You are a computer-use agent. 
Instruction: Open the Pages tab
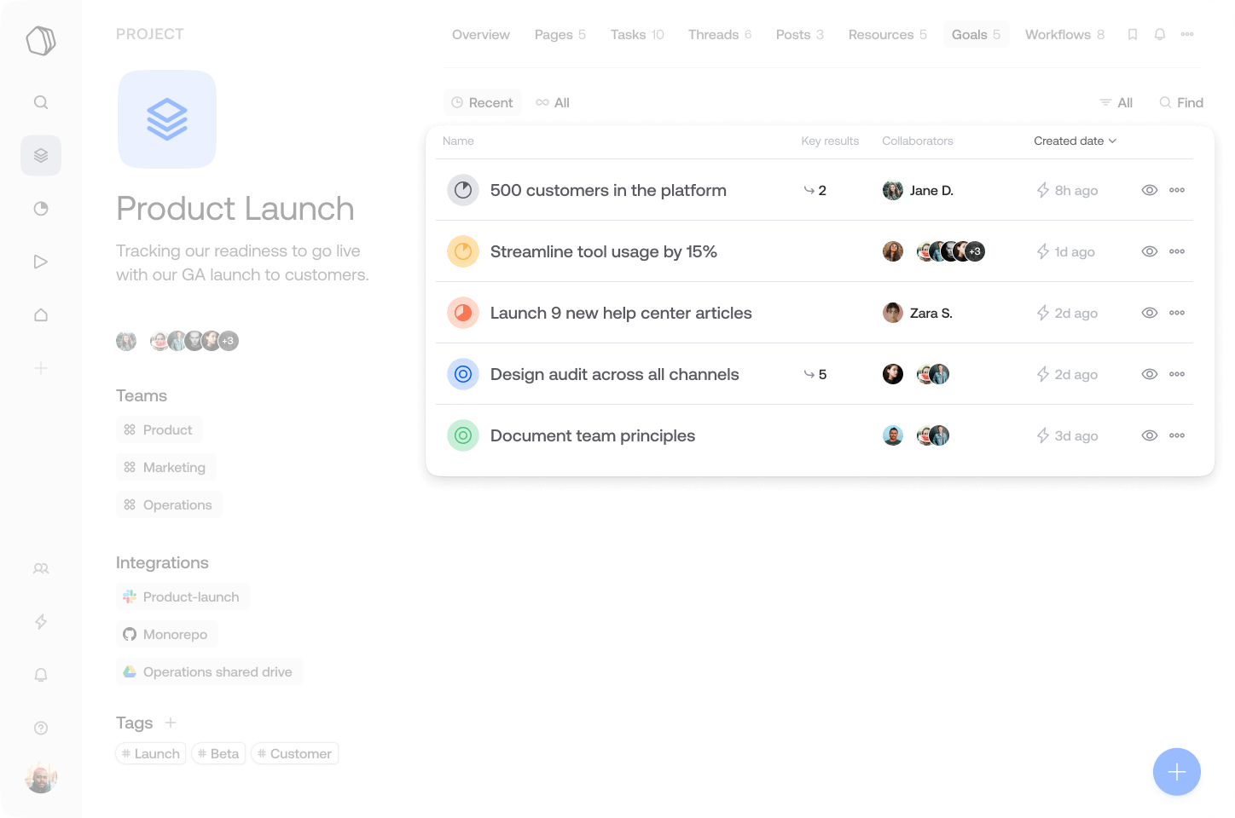560,34
